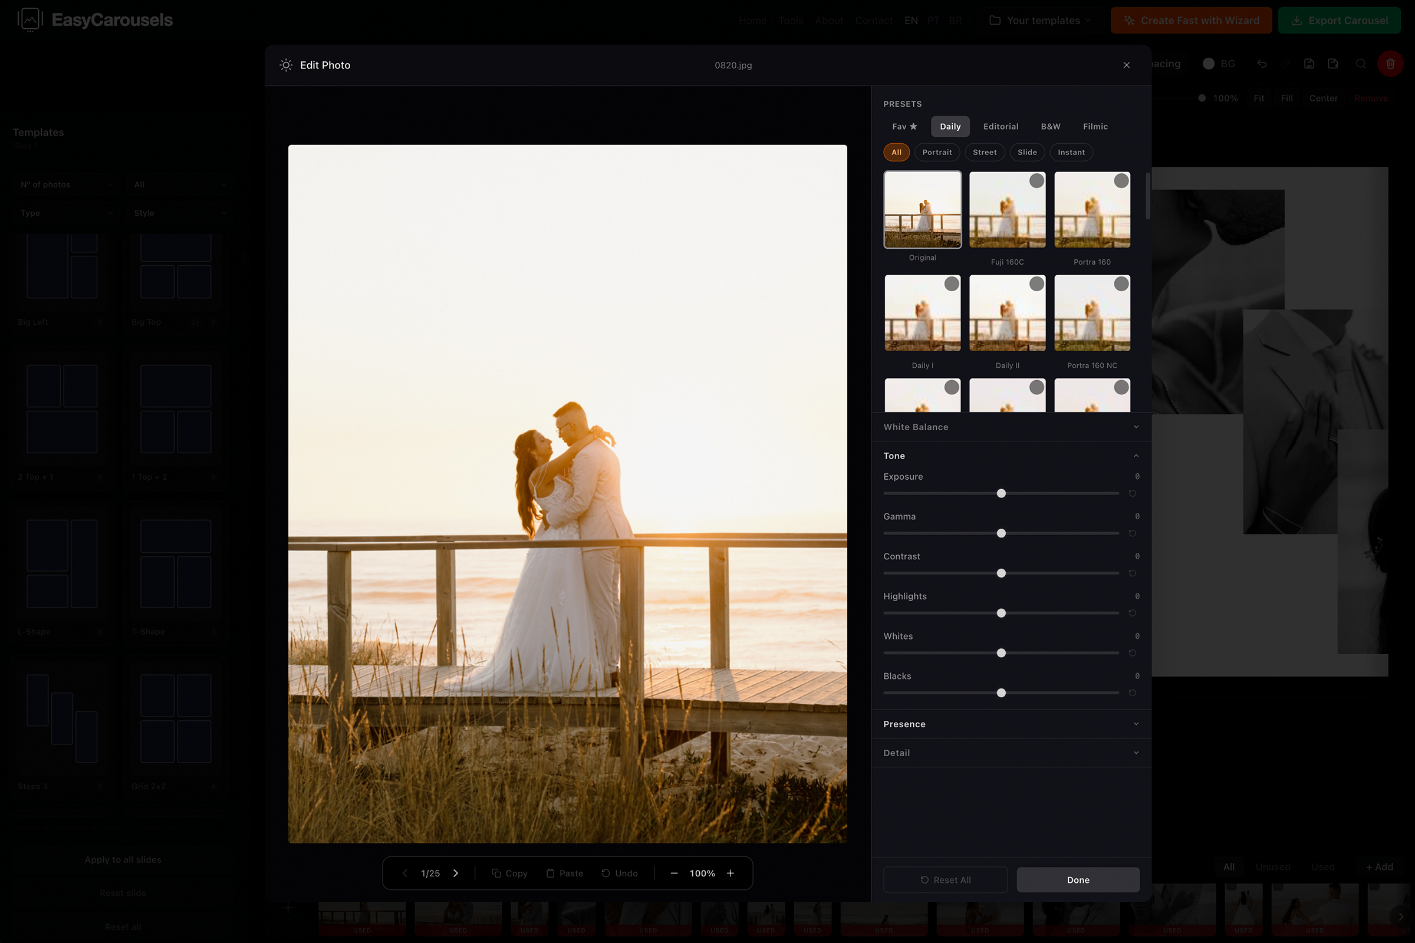Collapse the Tone section

[1011, 456]
